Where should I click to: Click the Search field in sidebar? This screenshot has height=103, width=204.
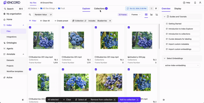click(14, 9)
